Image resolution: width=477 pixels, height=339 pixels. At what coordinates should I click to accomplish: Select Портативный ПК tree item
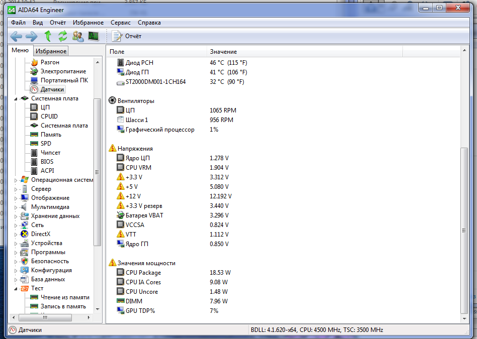tap(64, 80)
